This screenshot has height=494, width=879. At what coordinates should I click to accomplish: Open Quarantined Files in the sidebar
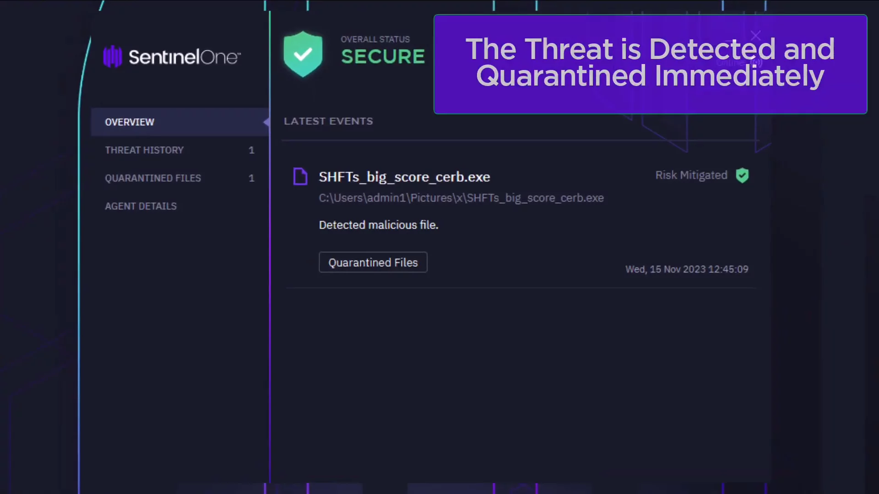coord(153,178)
